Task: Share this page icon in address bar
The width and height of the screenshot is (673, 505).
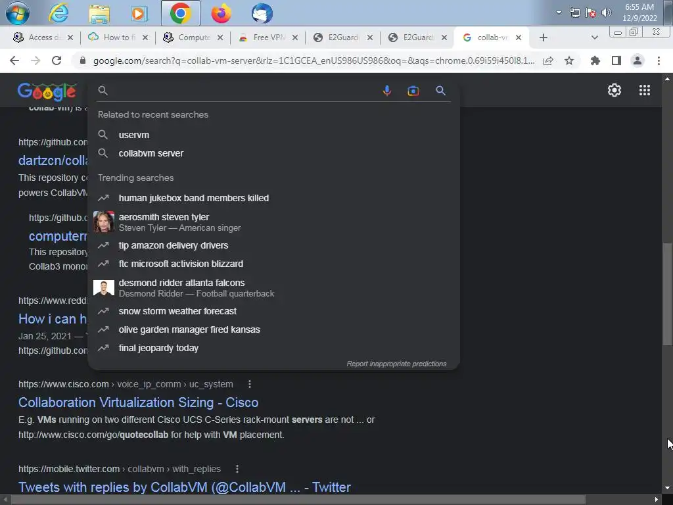Action: [x=548, y=60]
